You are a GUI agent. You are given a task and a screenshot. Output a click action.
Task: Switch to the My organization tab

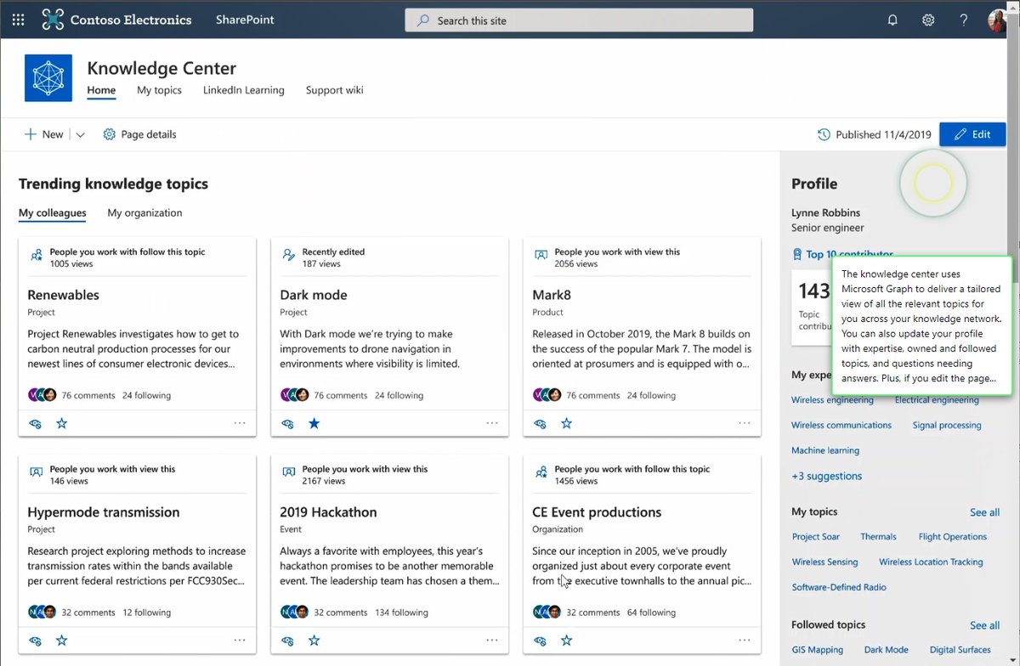[144, 213]
